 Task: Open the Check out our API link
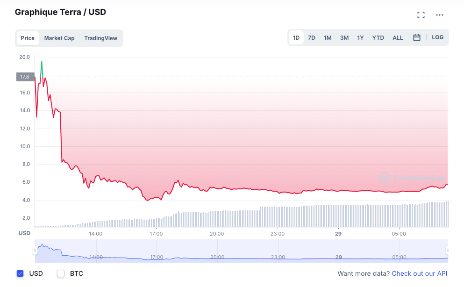(x=419, y=273)
